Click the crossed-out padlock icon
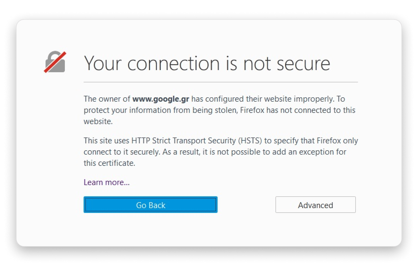The height and width of the screenshot is (268, 418). click(x=55, y=62)
